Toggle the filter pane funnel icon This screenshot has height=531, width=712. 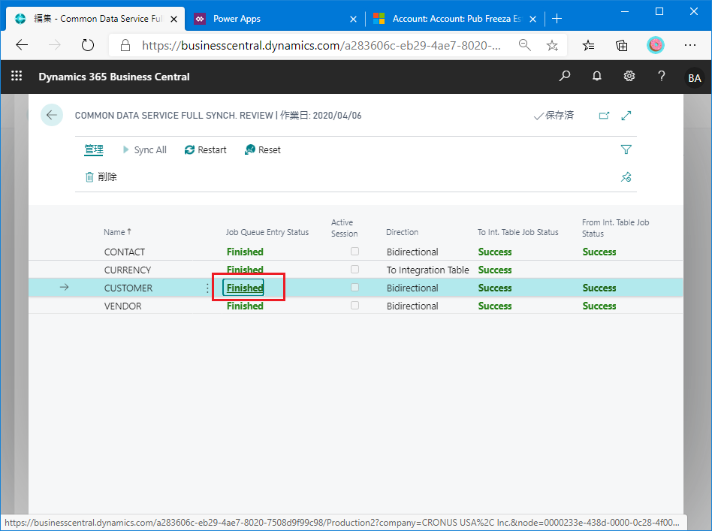tap(626, 149)
